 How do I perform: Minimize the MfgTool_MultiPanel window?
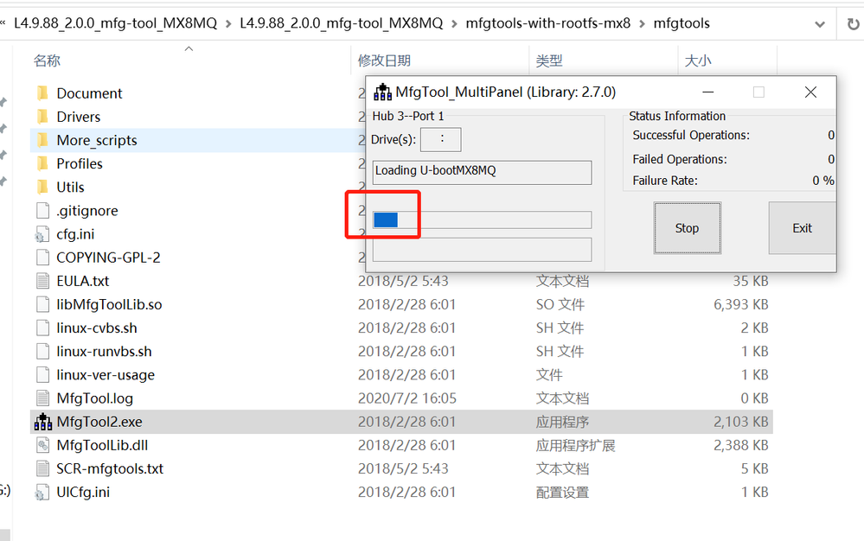pyautogui.click(x=708, y=92)
